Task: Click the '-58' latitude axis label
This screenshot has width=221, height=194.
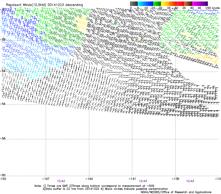Action: 3,138
